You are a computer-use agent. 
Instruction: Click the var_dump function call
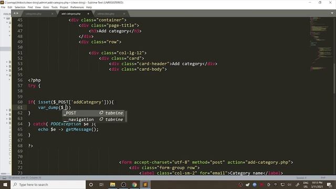pyautogui.click(x=48, y=107)
